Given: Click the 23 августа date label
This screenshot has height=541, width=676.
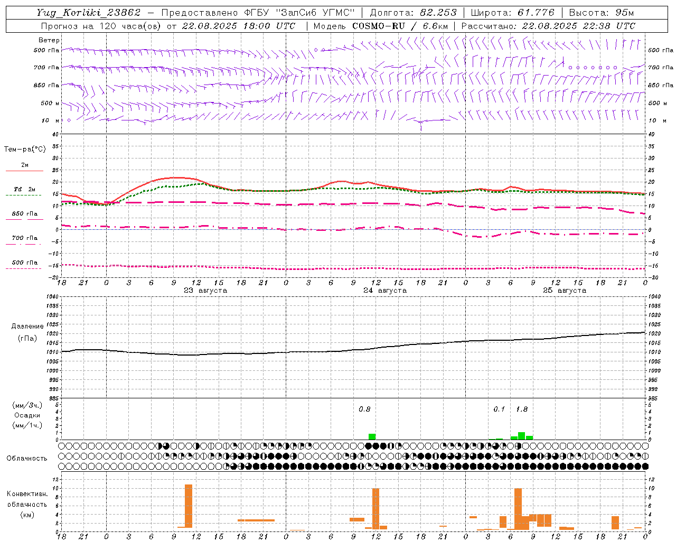Looking at the screenshot, I should (x=205, y=291).
